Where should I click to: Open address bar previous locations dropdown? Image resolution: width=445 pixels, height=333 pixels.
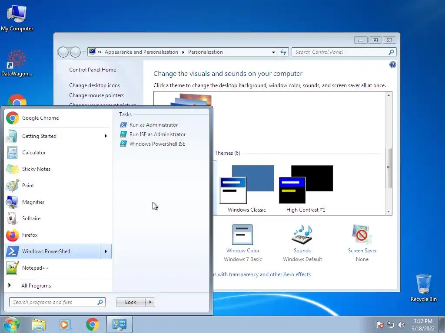click(273, 52)
